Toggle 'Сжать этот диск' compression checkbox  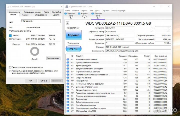10,67
